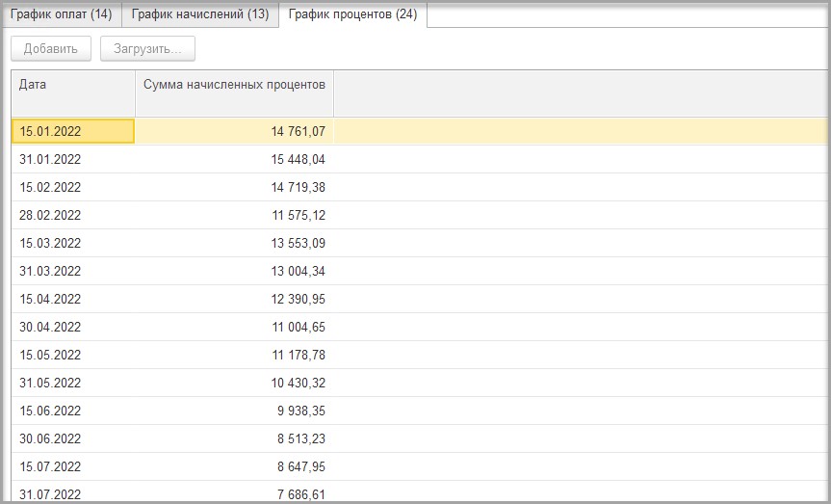The image size is (831, 504).
Task: Select the date cell 31.01.2022
Action: coord(73,159)
